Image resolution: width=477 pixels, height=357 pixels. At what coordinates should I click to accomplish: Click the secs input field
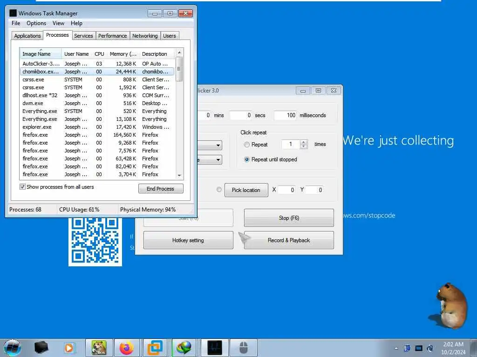click(241, 115)
